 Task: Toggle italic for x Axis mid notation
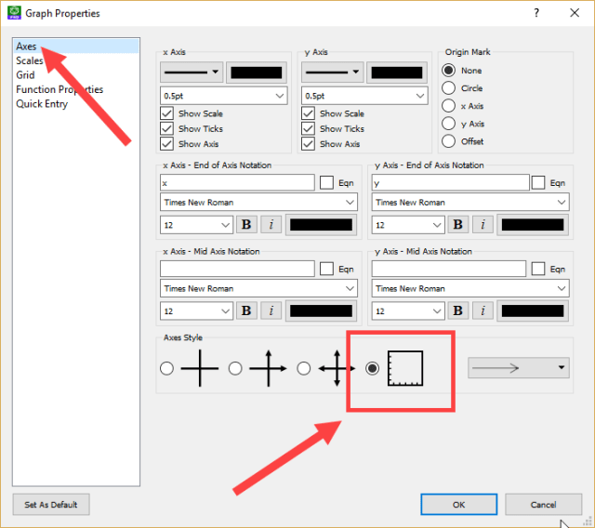pyautogui.click(x=270, y=310)
